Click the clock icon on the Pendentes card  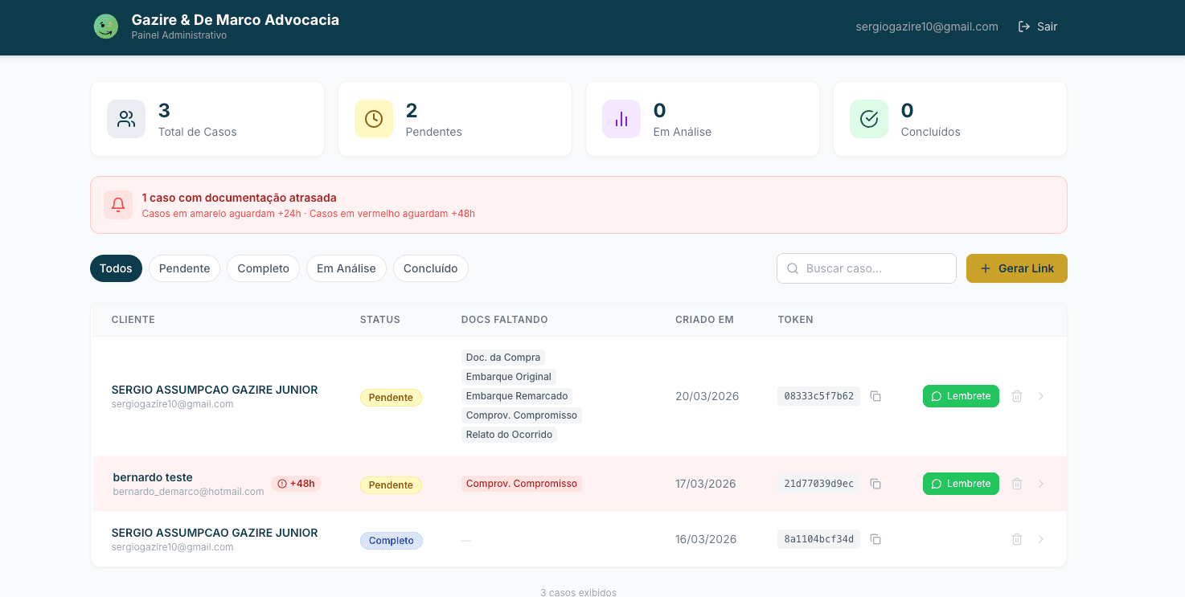click(374, 119)
